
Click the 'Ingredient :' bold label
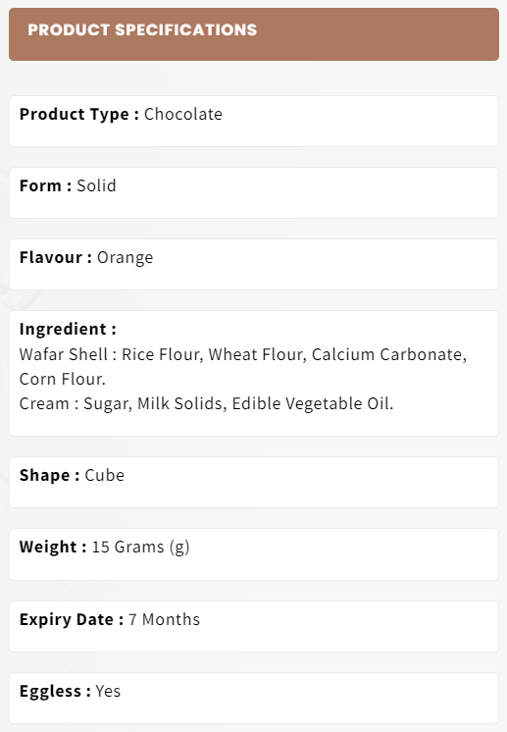[x=68, y=329]
